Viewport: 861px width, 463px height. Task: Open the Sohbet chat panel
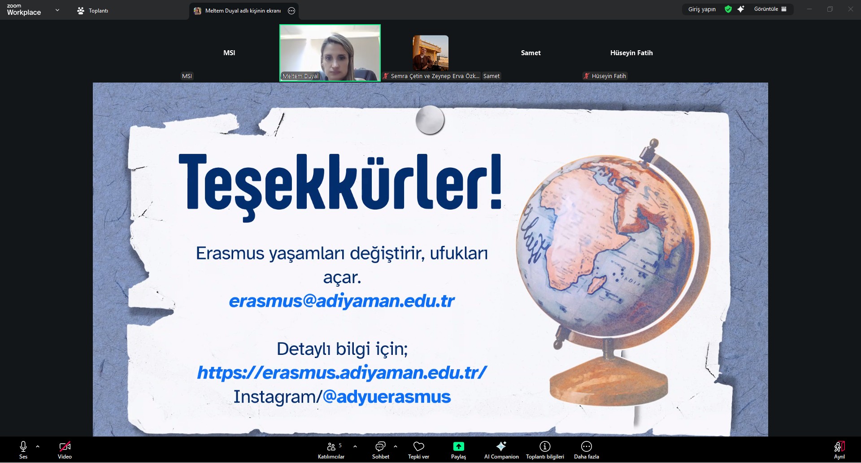tap(380, 450)
